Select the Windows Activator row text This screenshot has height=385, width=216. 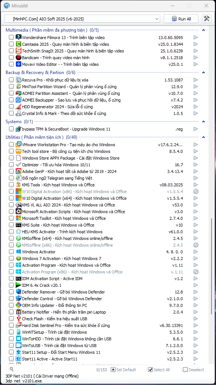39,252
